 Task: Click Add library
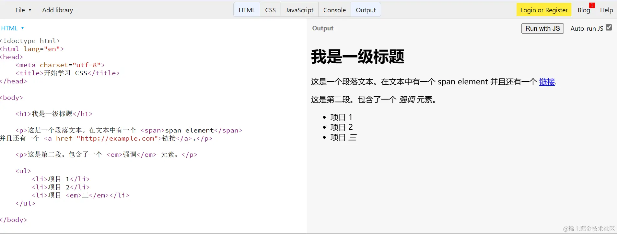tap(58, 10)
